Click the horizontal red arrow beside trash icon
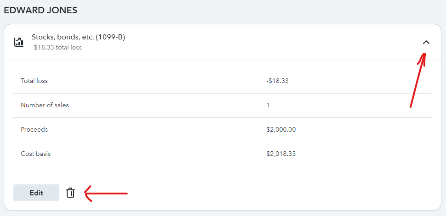This screenshot has width=446, height=216. pyautogui.click(x=106, y=193)
